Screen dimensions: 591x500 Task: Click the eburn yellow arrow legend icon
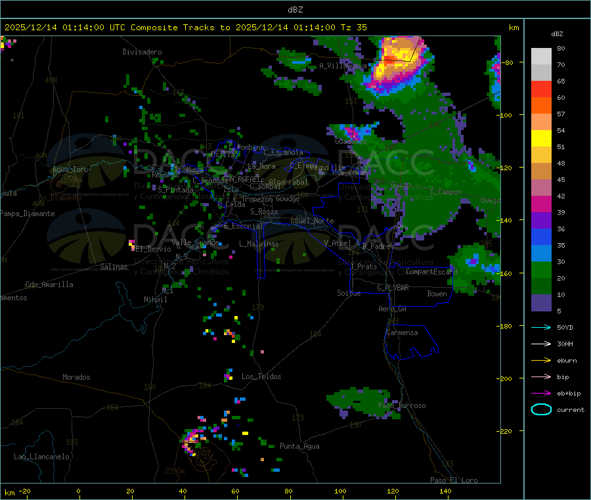541,361
